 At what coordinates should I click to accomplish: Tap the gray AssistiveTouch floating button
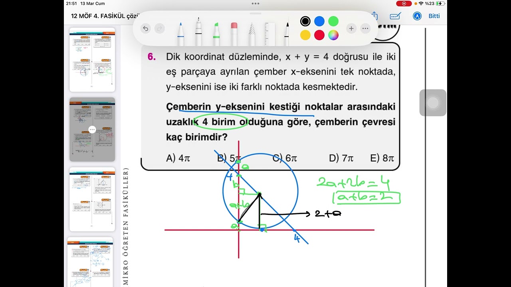pyautogui.click(x=433, y=103)
